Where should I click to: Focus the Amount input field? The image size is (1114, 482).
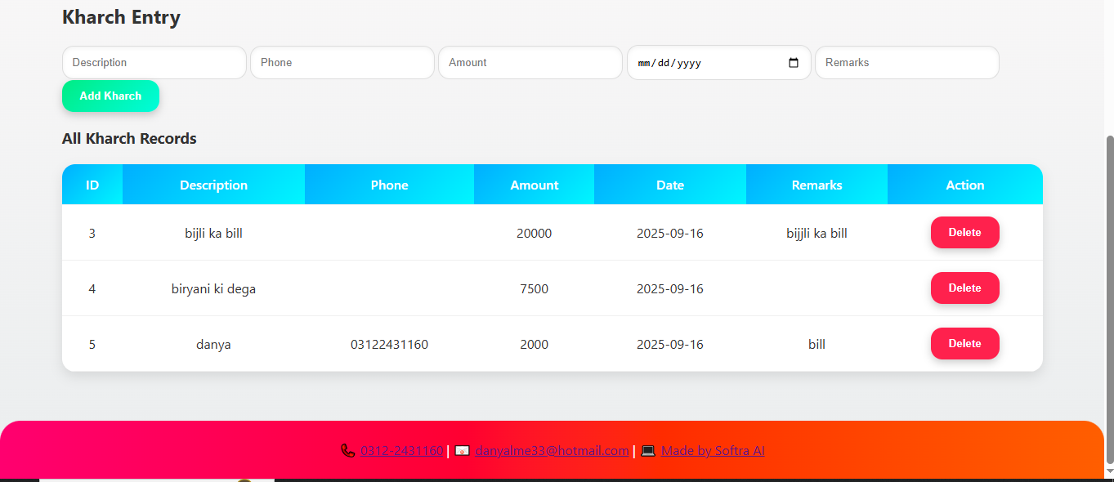pyautogui.click(x=530, y=62)
